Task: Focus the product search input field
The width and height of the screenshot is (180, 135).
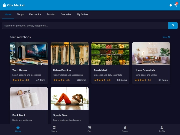Action: (85, 25)
